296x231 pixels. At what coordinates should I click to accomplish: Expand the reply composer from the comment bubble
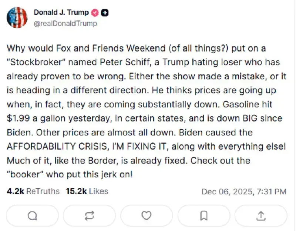click(33, 215)
